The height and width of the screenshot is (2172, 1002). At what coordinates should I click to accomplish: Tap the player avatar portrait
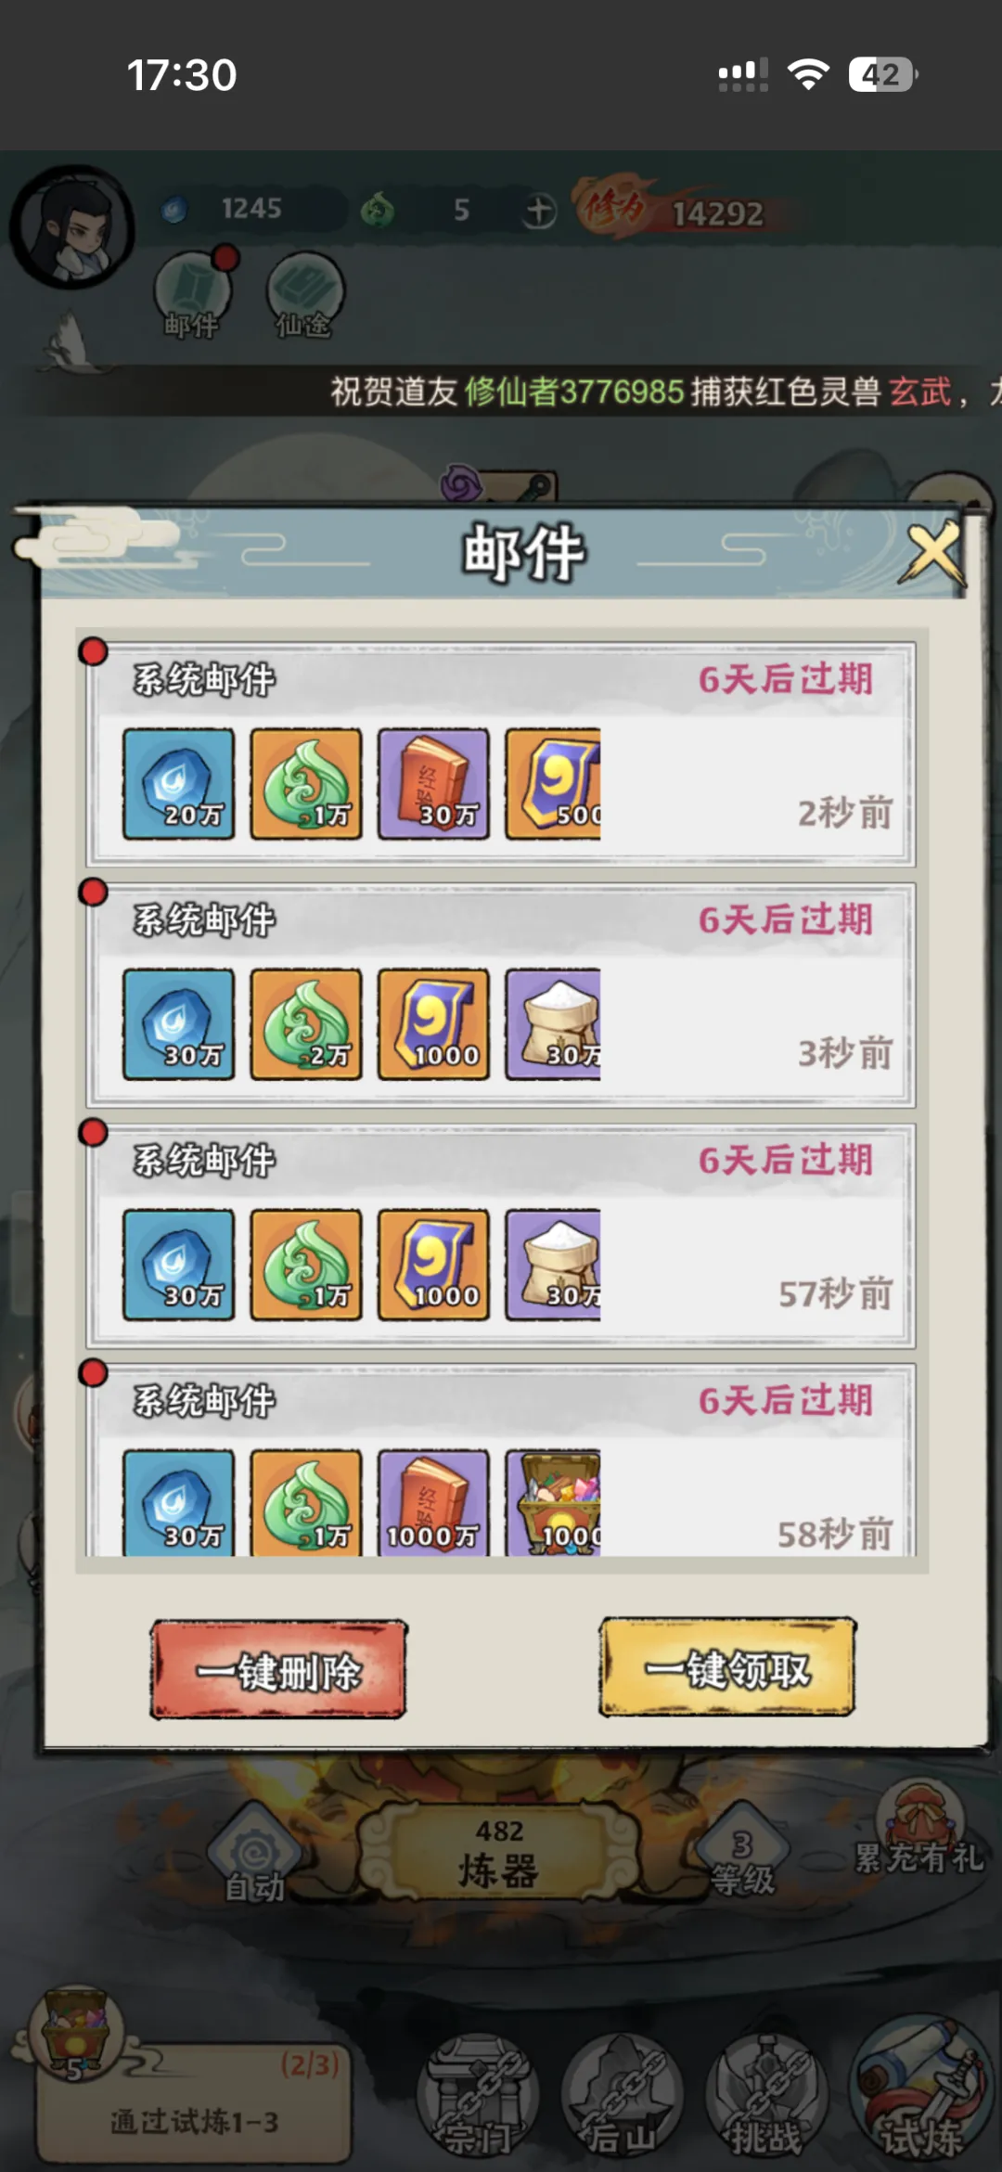pos(71,227)
